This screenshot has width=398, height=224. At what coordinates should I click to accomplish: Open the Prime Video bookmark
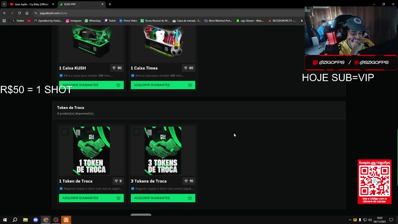[128, 21]
